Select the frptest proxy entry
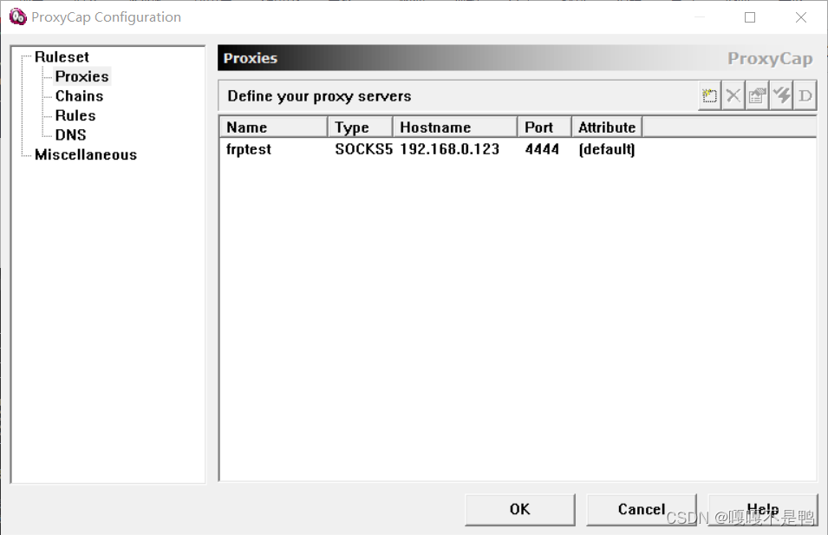 pyautogui.click(x=249, y=149)
